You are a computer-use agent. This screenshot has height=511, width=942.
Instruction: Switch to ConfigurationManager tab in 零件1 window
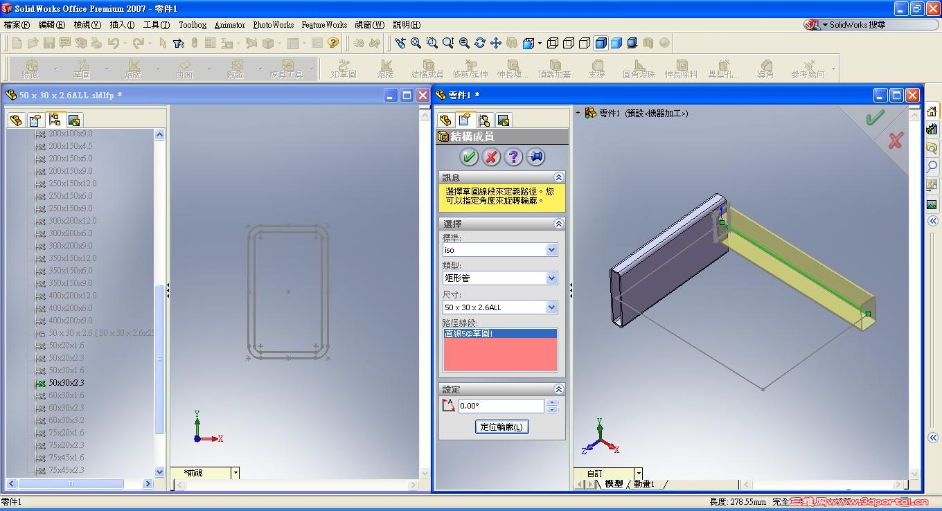(484, 120)
